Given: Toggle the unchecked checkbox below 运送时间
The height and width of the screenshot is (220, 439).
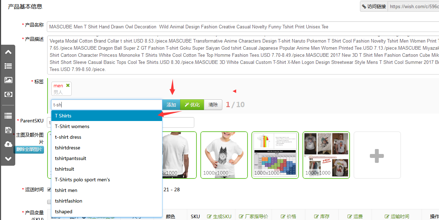Looking at the screenshot, I should [x=49, y=202].
